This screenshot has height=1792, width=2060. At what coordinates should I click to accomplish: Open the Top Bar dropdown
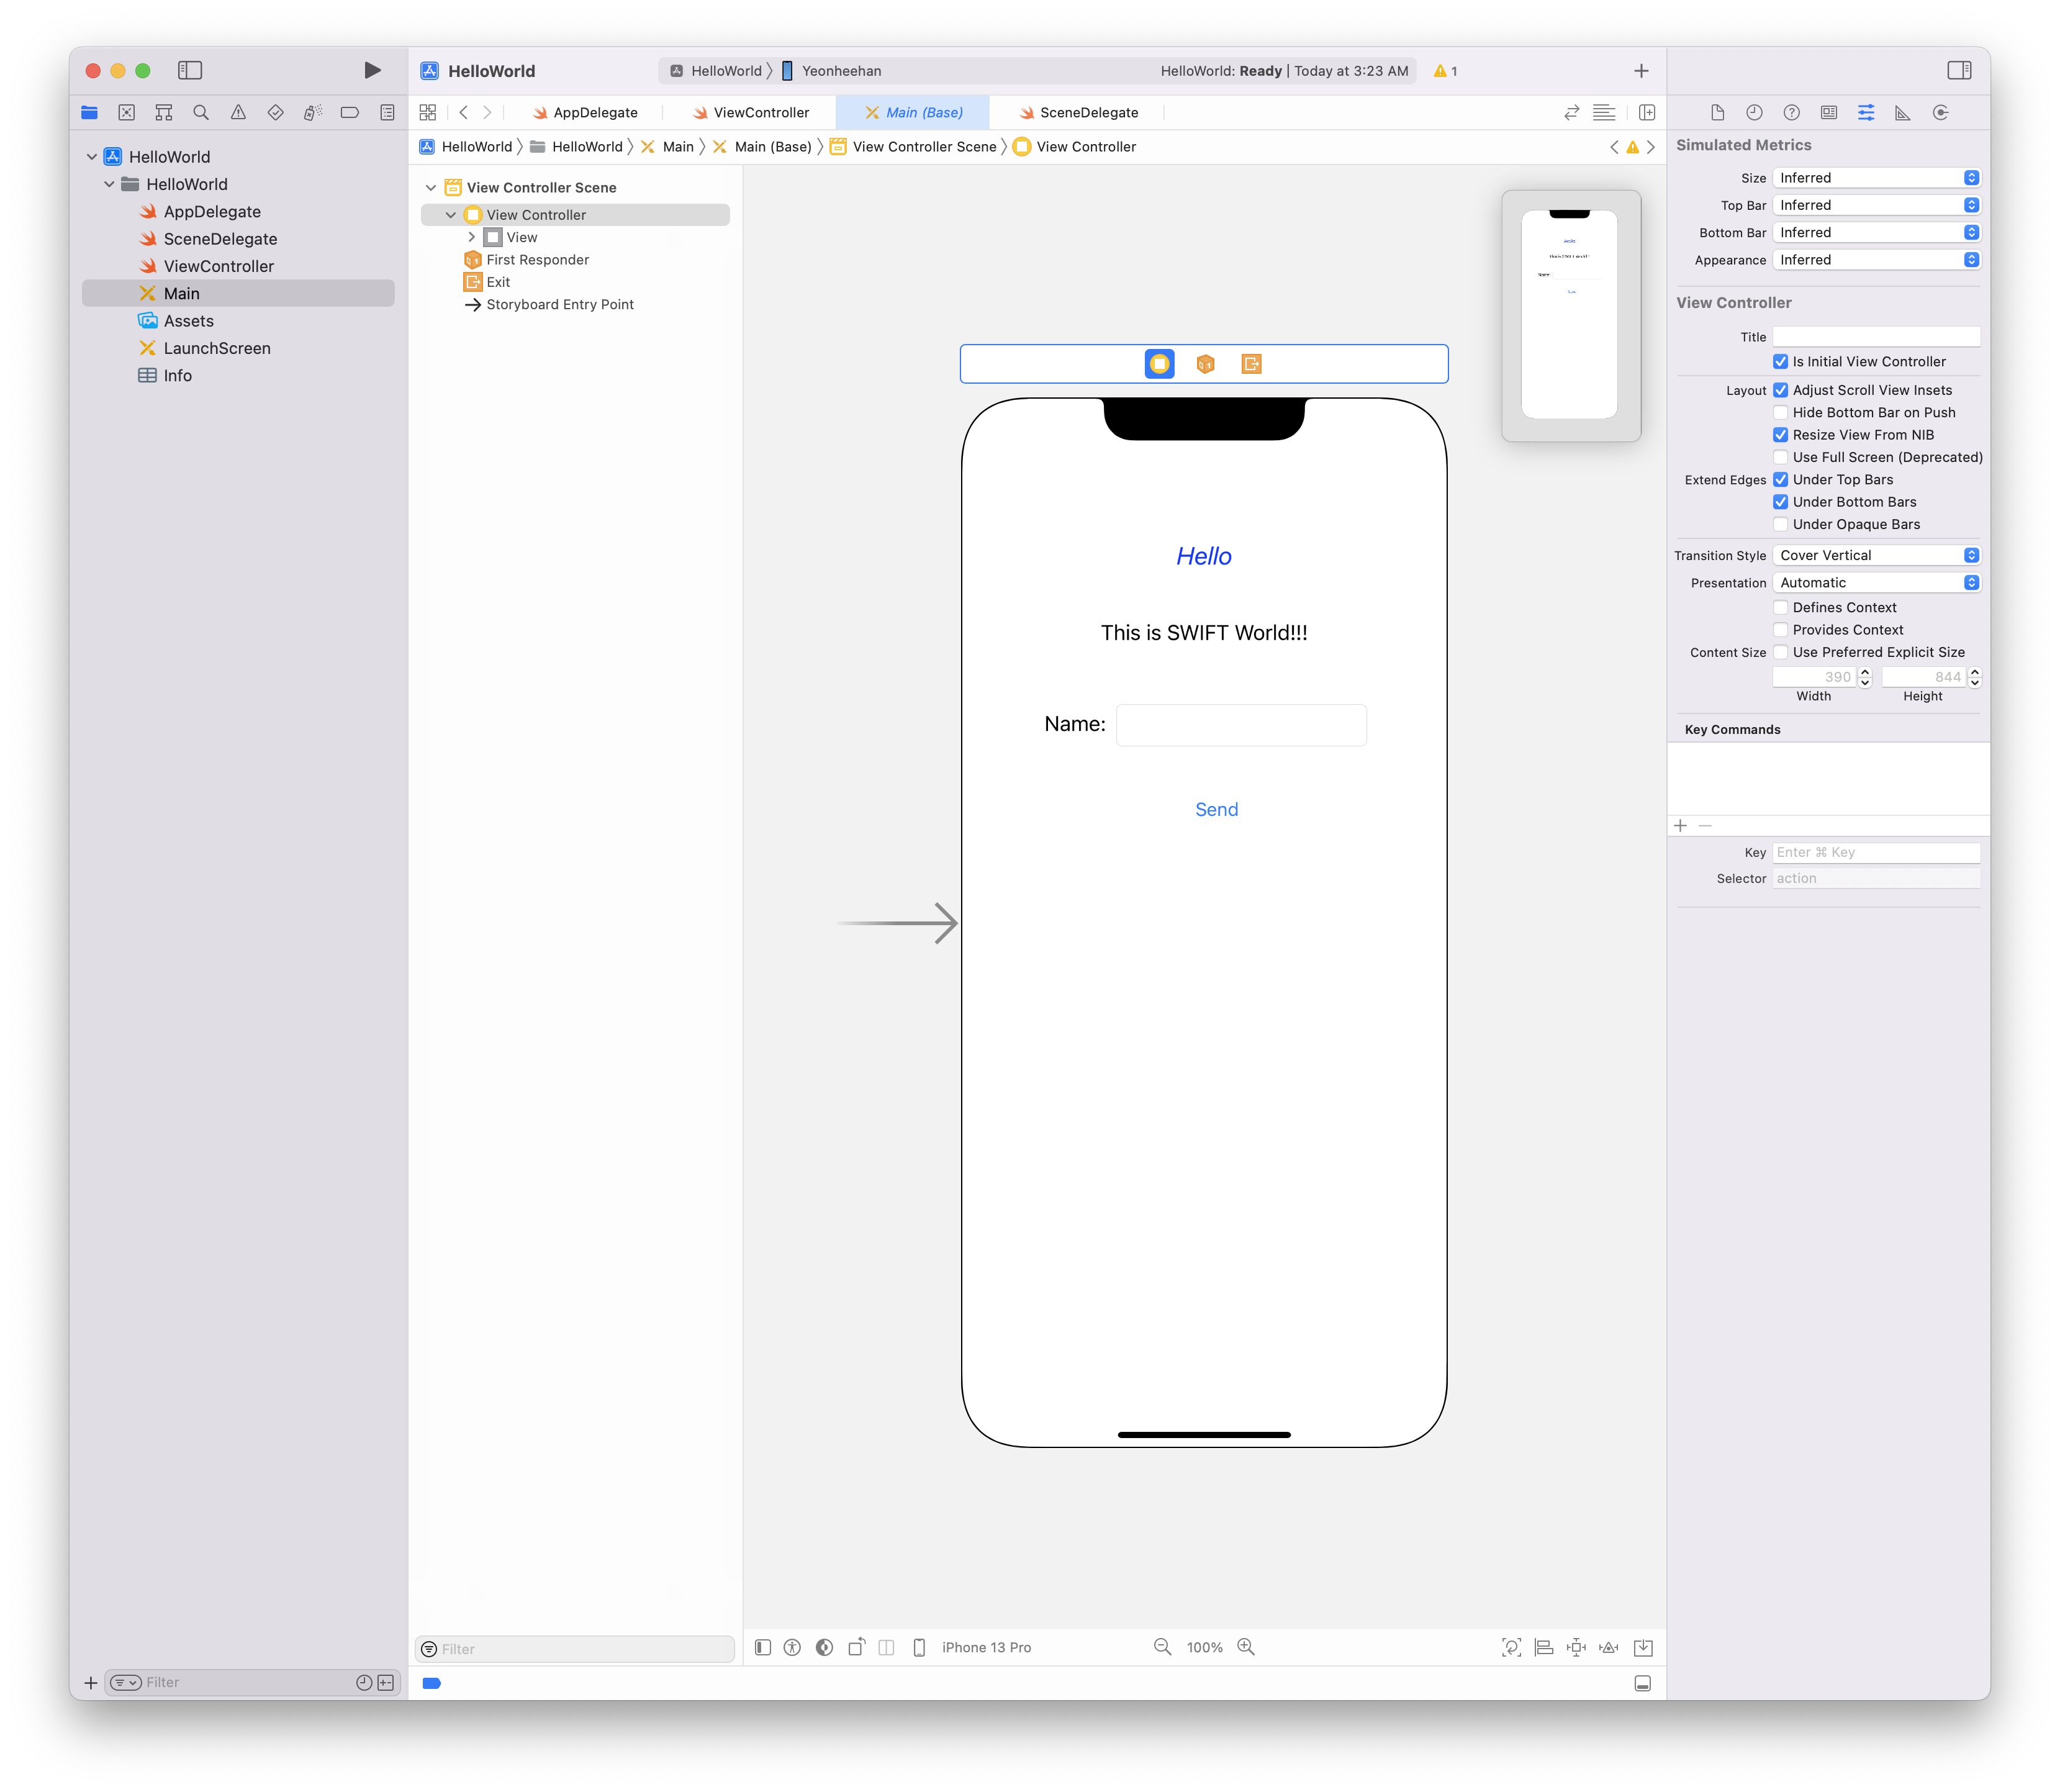point(1876,205)
